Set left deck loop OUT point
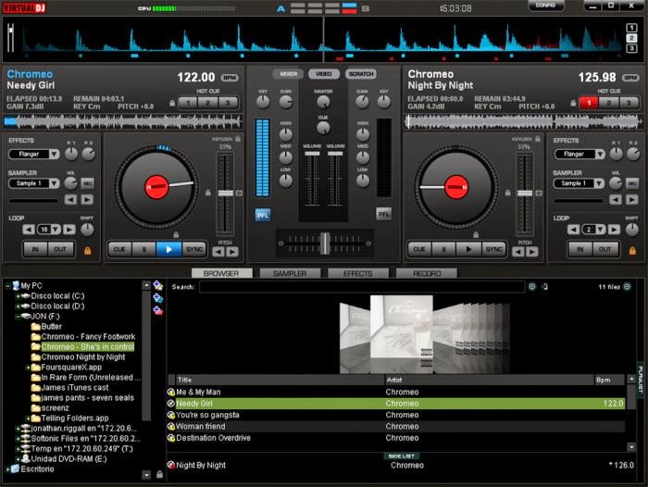The height and width of the screenshot is (487, 648). [60, 249]
